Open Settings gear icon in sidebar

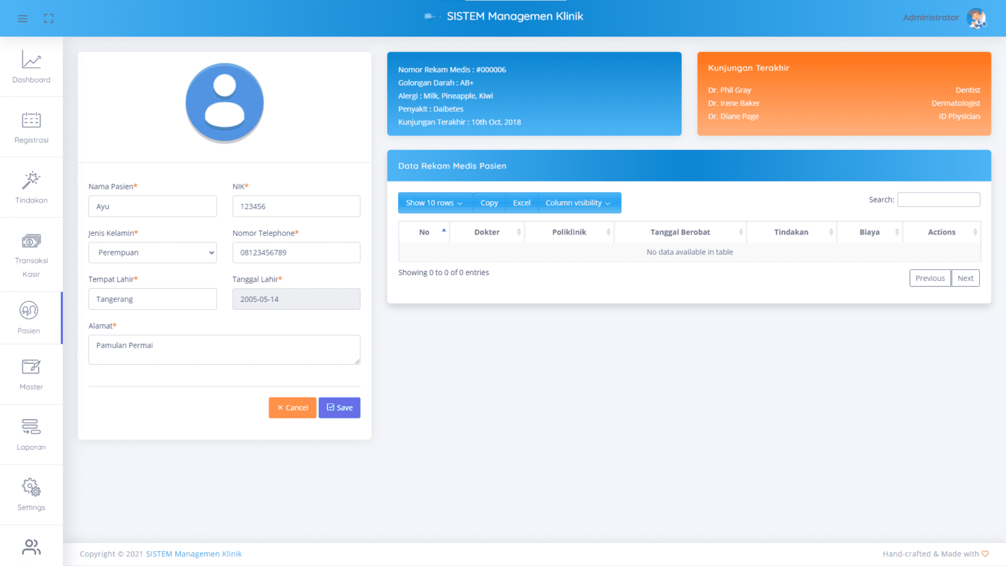point(31,487)
